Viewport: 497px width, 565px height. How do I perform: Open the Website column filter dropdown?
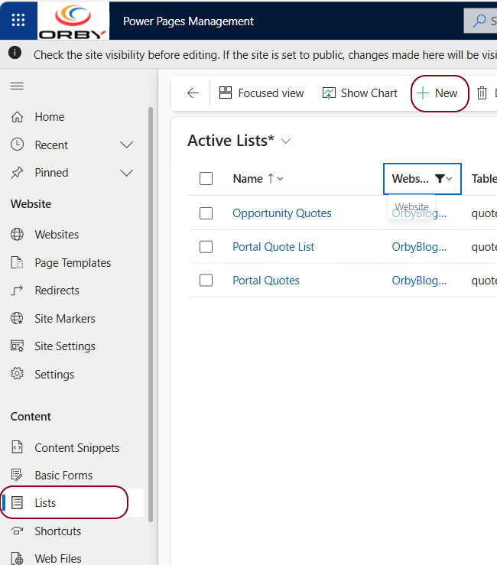coord(449,179)
